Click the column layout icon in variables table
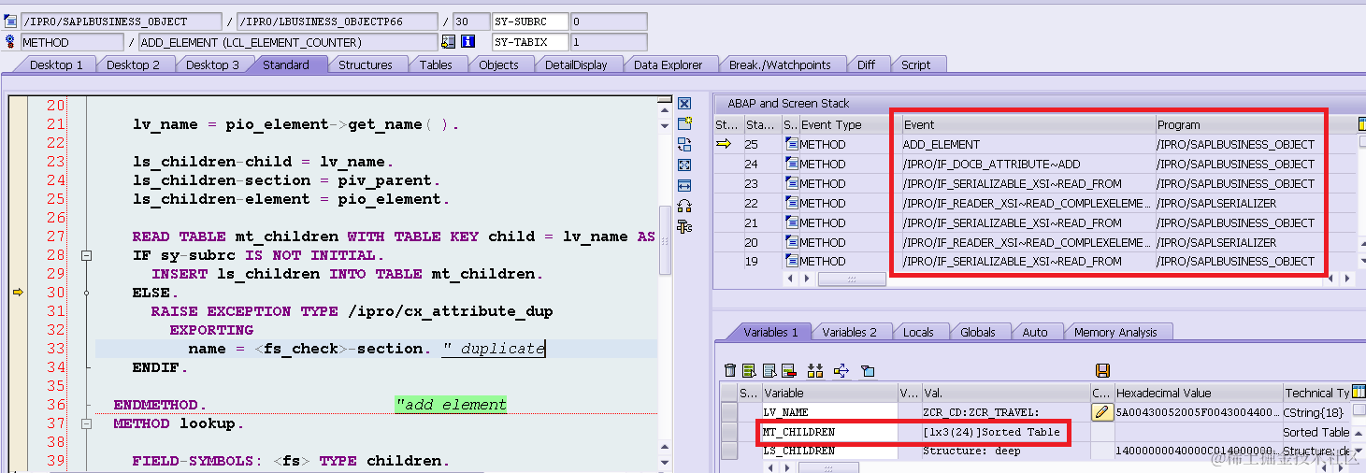The image size is (1366, 473). point(1359,393)
